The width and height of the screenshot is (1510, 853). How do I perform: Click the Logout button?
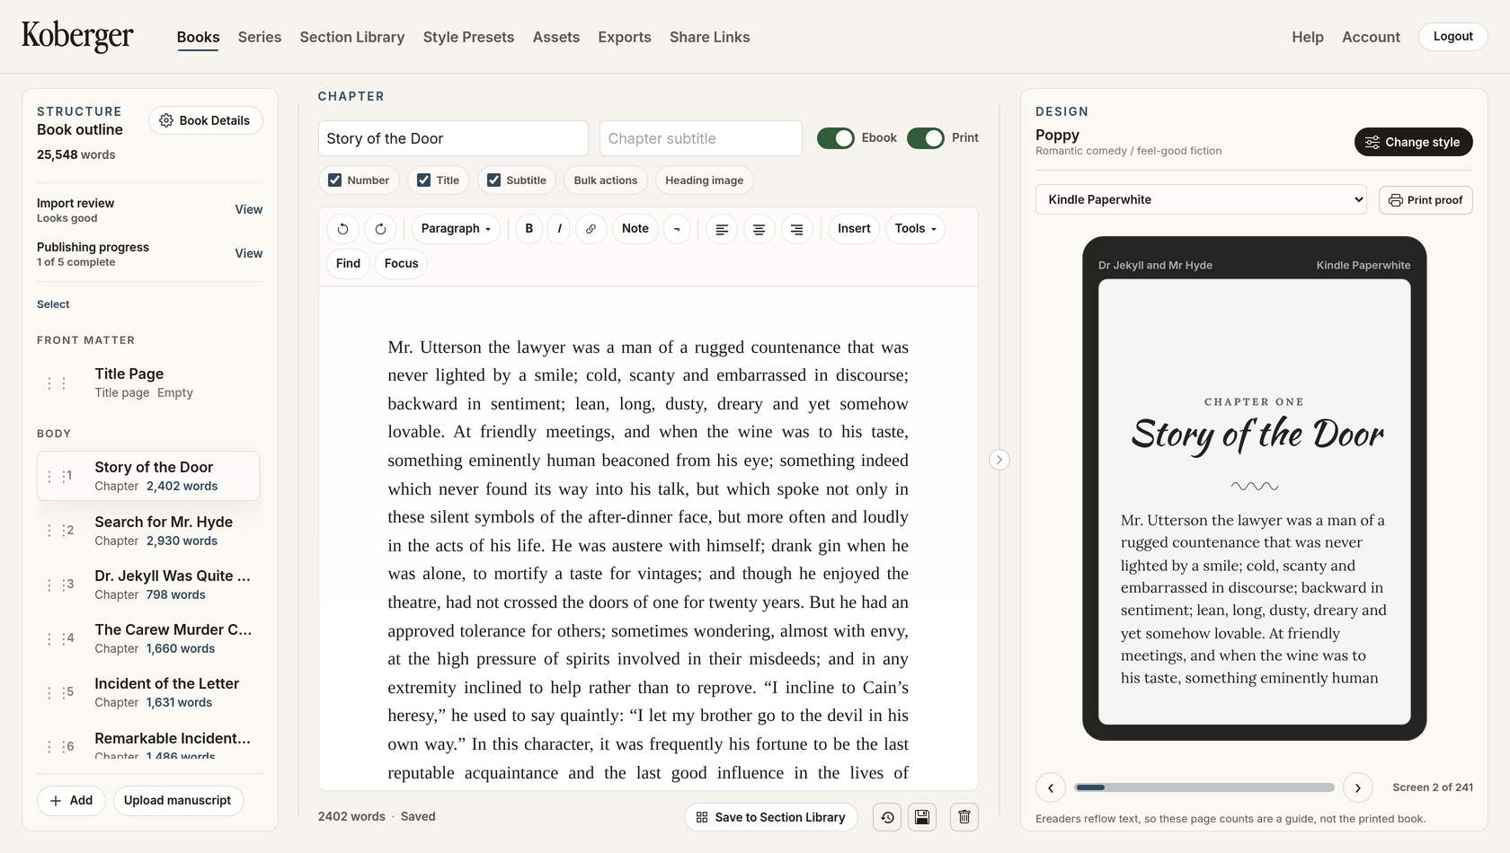click(1452, 37)
